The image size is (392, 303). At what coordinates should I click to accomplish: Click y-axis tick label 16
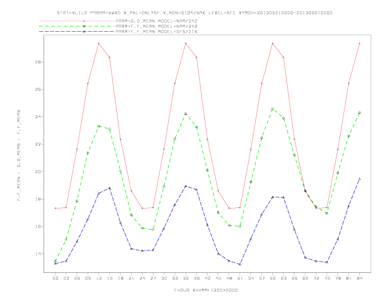[x=38, y=226]
